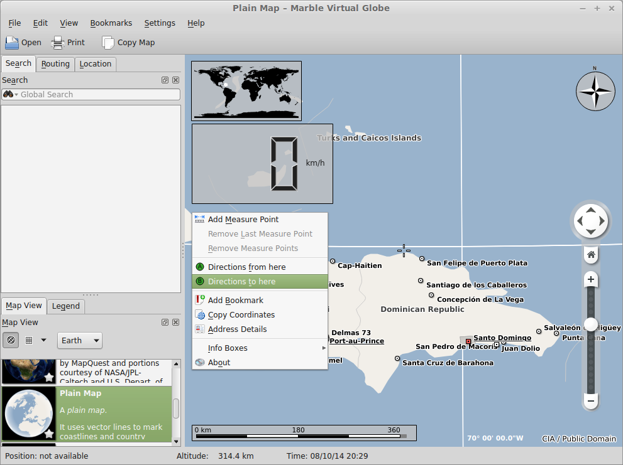Click the Open toolbar icon
Viewport: 623px width, 465px height.
[x=12, y=43]
